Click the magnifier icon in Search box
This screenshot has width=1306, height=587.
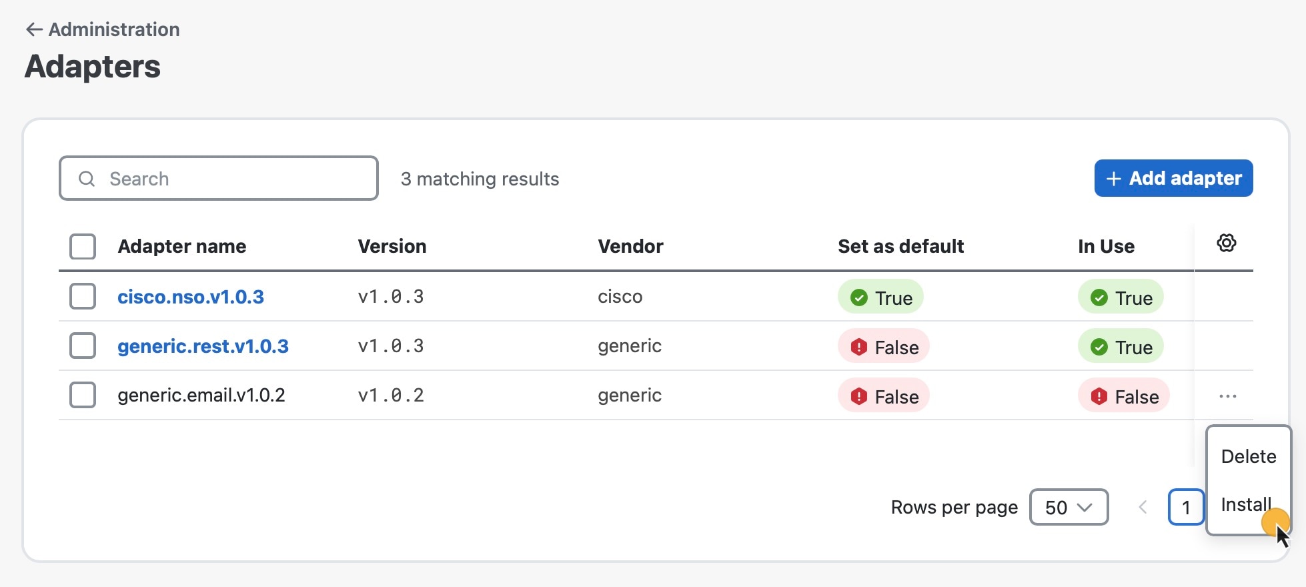click(87, 179)
